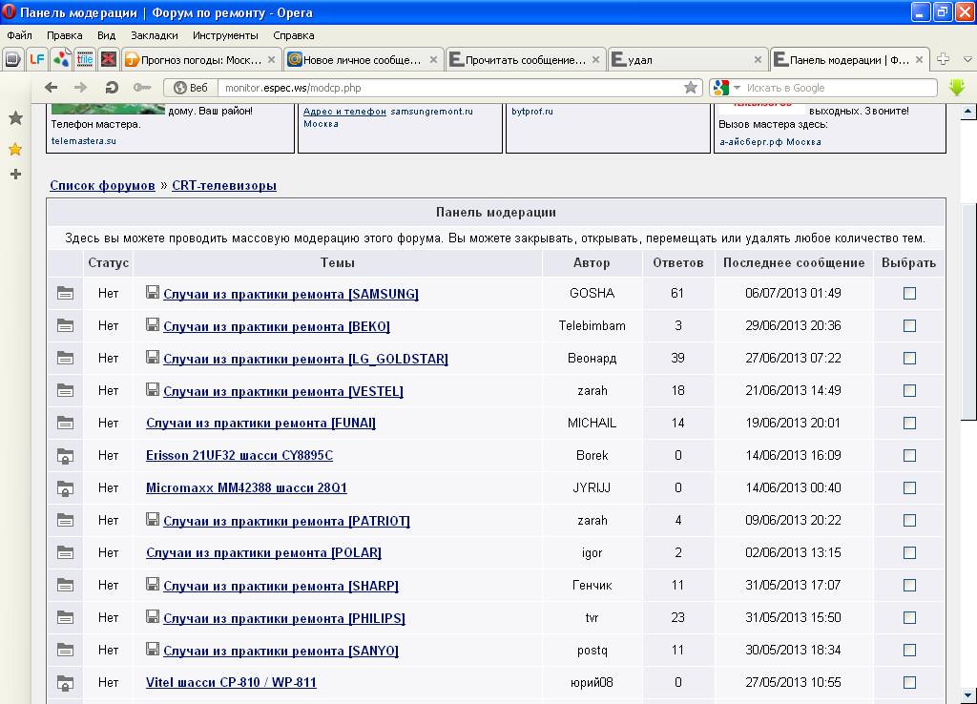Image resolution: width=977 pixels, height=704 pixels.
Task: Open the yellow star bookmarks sidebar panel
Action: [15, 149]
